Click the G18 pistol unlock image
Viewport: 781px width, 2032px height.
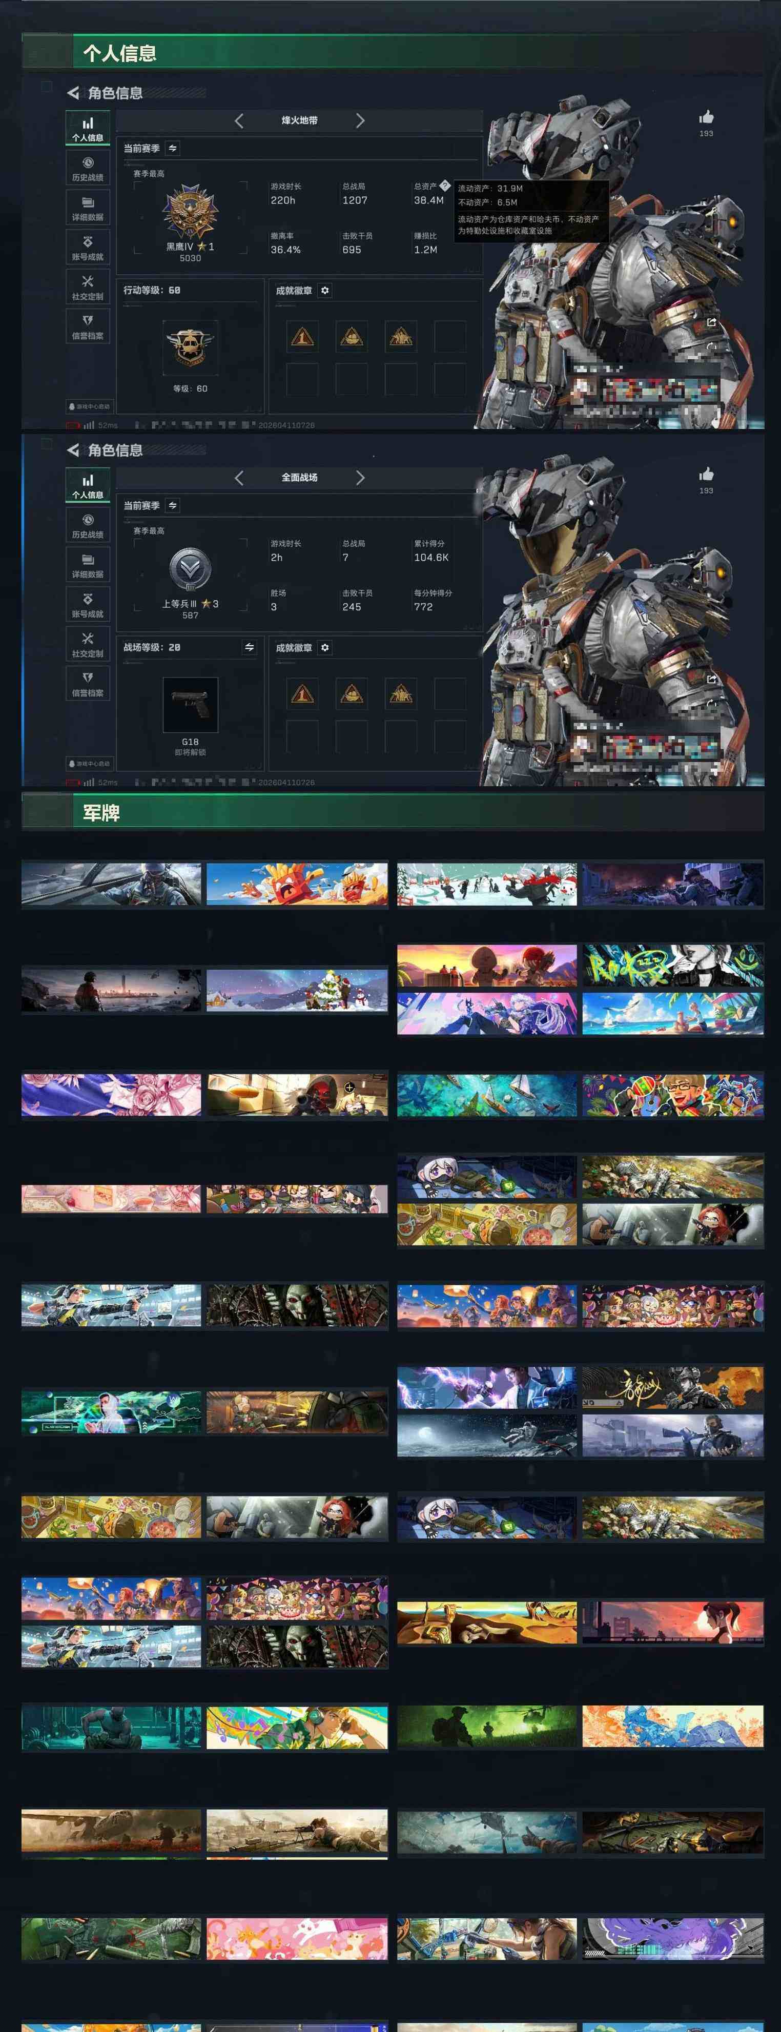(190, 705)
